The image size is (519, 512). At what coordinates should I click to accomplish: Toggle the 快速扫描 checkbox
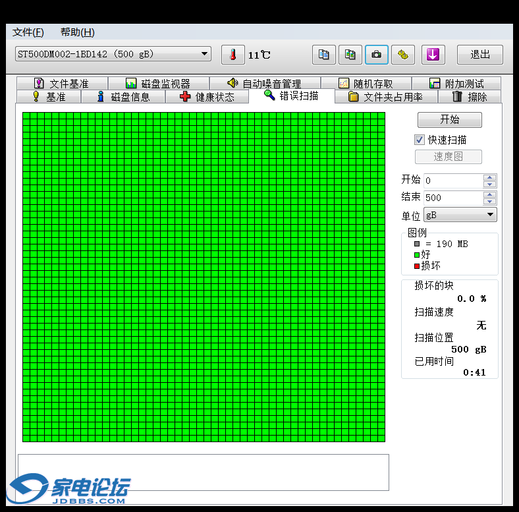(420, 140)
